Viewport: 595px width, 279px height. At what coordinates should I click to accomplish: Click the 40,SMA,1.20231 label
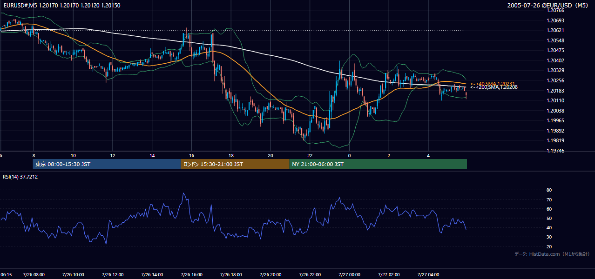(494, 84)
